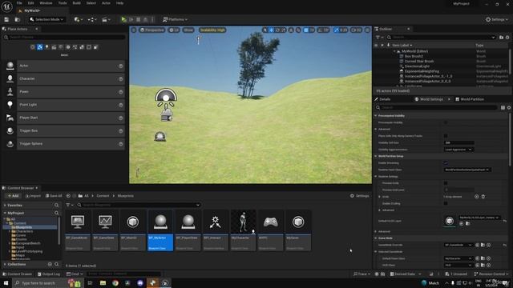Image resolution: width=513 pixels, height=288 pixels.
Task: Open the Help menu
Action: (x=119, y=3)
